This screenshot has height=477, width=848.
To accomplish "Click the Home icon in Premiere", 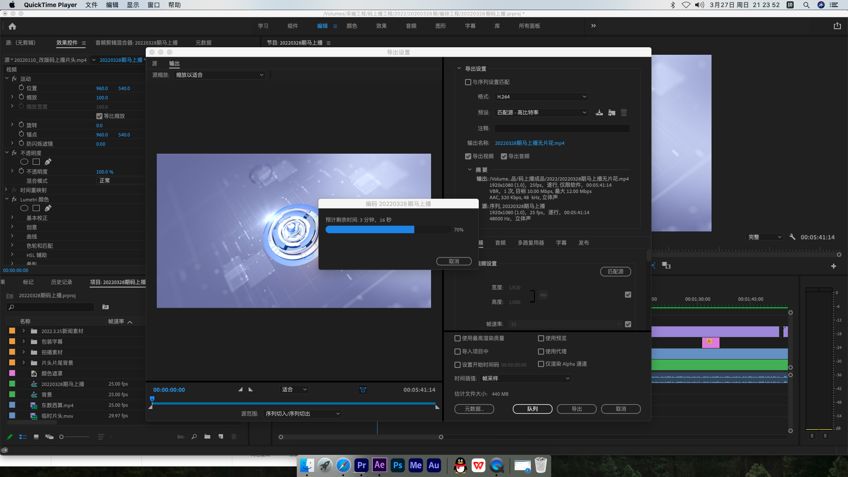I will click(12, 26).
